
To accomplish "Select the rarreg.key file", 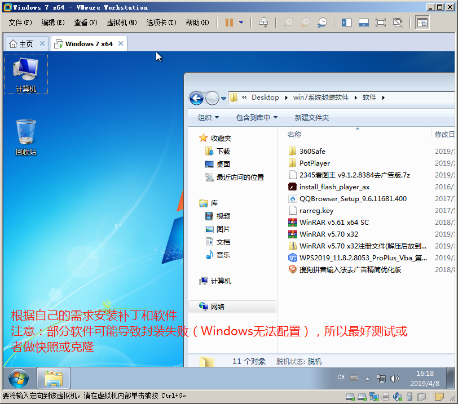I will [x=311, y=211].
